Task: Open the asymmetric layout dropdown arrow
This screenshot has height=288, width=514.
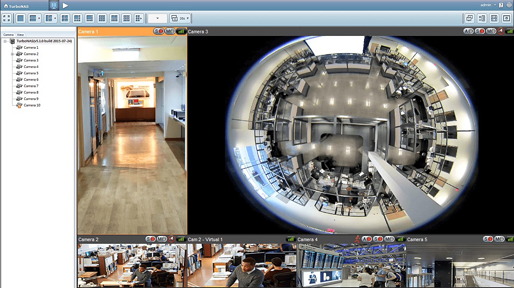Action: tap(55, 18)
